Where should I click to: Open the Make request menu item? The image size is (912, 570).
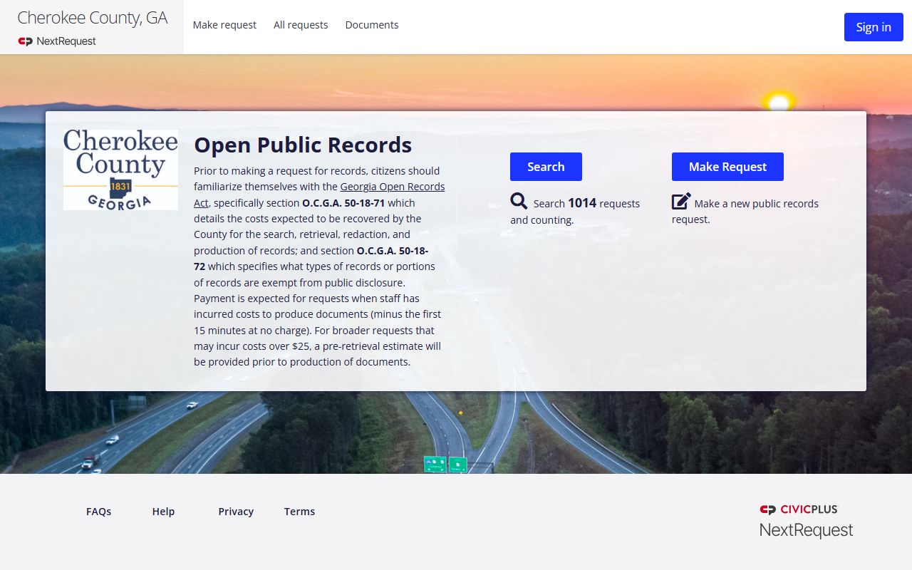point(224,25)
